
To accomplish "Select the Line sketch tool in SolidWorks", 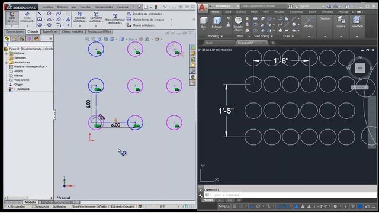I will coord(40,14).
